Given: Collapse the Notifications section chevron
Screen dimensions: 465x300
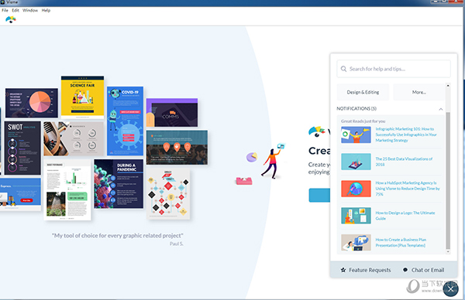Looking at the screenshot, I should (x=441, y=109).
